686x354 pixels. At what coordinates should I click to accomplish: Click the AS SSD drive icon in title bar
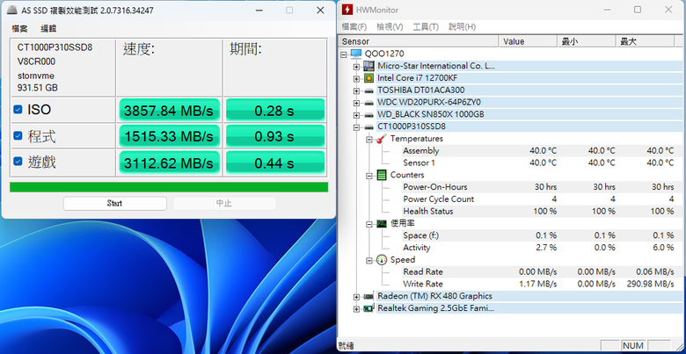[12, 10]
